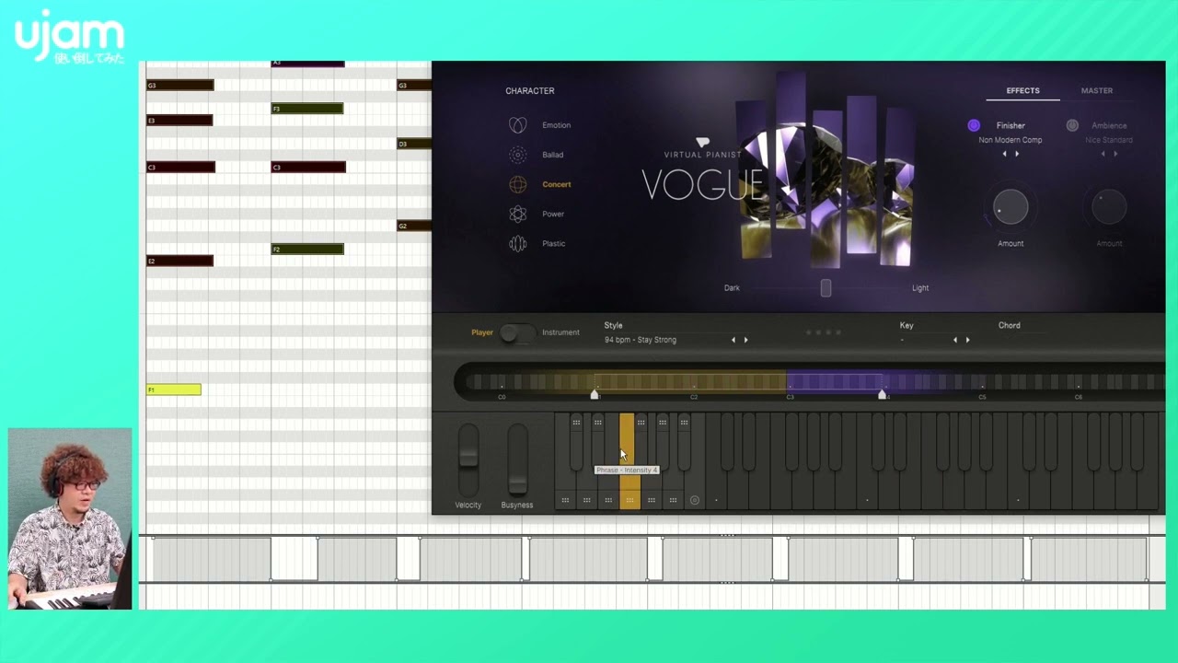The height and width of the screenshot is (663, 1178).
Task: Select the Emotion character icon
Action: coord(518,125)
